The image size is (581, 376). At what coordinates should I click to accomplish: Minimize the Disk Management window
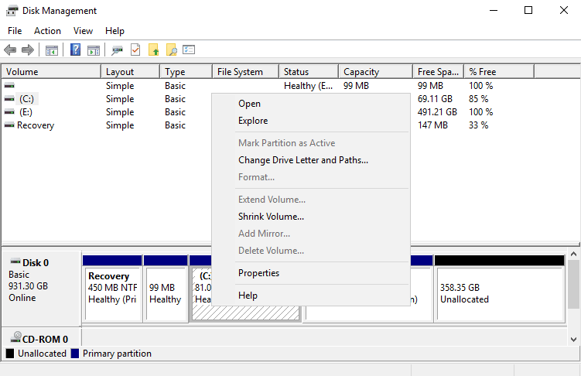pos(494,10)
